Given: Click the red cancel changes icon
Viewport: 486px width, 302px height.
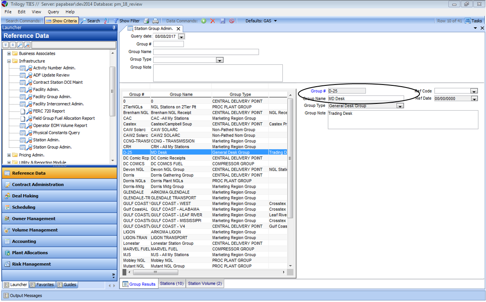Looking at the screenshot, I should pyautogui.click(x=232, y=21).
